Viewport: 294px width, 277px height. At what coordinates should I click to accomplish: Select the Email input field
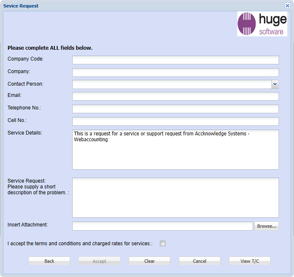pyautogui.click(x=175, y=97)
